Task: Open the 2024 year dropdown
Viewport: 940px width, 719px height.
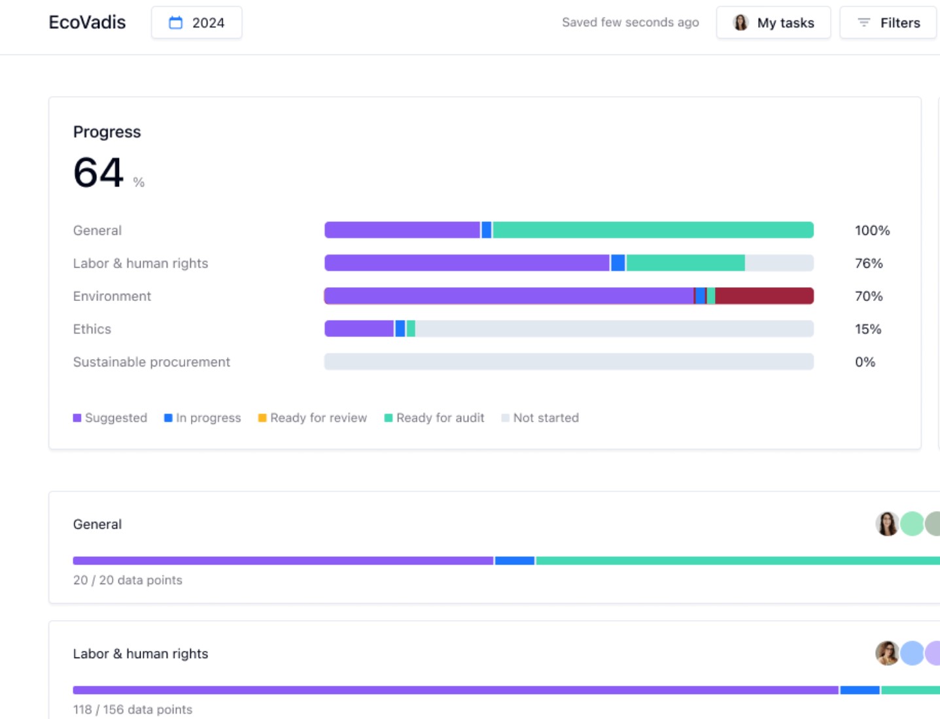Action: [x=197, y=23]
